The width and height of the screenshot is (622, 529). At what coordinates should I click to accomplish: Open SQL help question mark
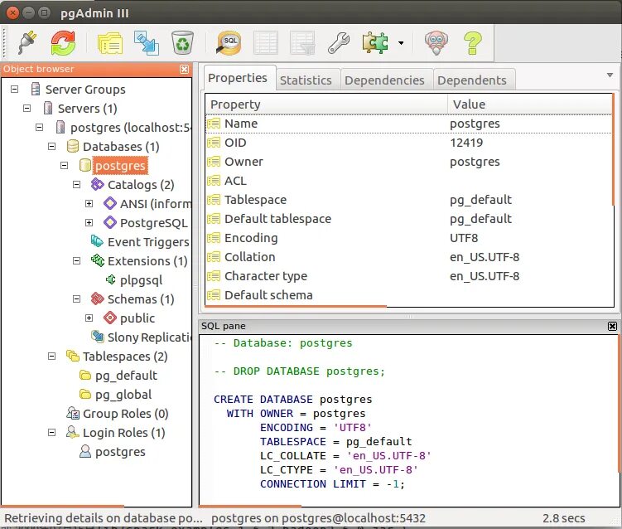tap(472, 43)
